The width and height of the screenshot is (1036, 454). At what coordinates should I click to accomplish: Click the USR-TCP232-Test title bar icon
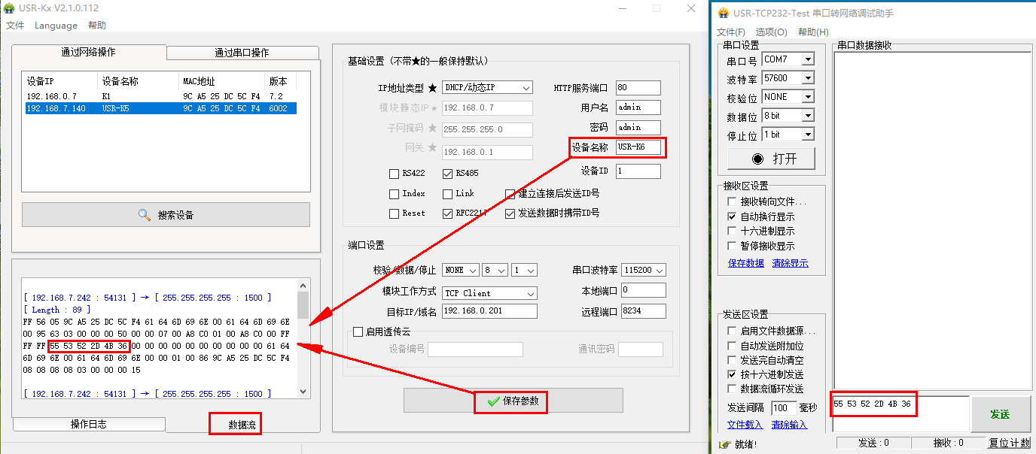click(x=724, y=14)
